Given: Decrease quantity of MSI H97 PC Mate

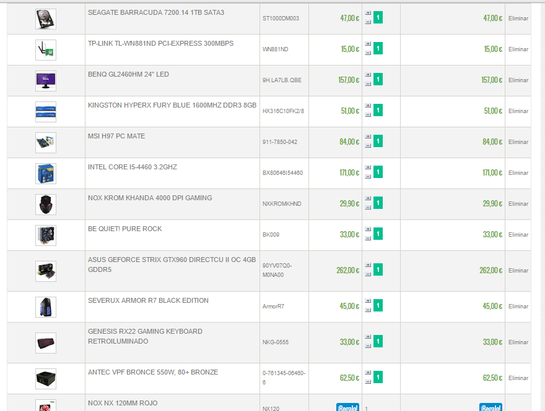Looking at the screenshot, I should click(368, 146).
